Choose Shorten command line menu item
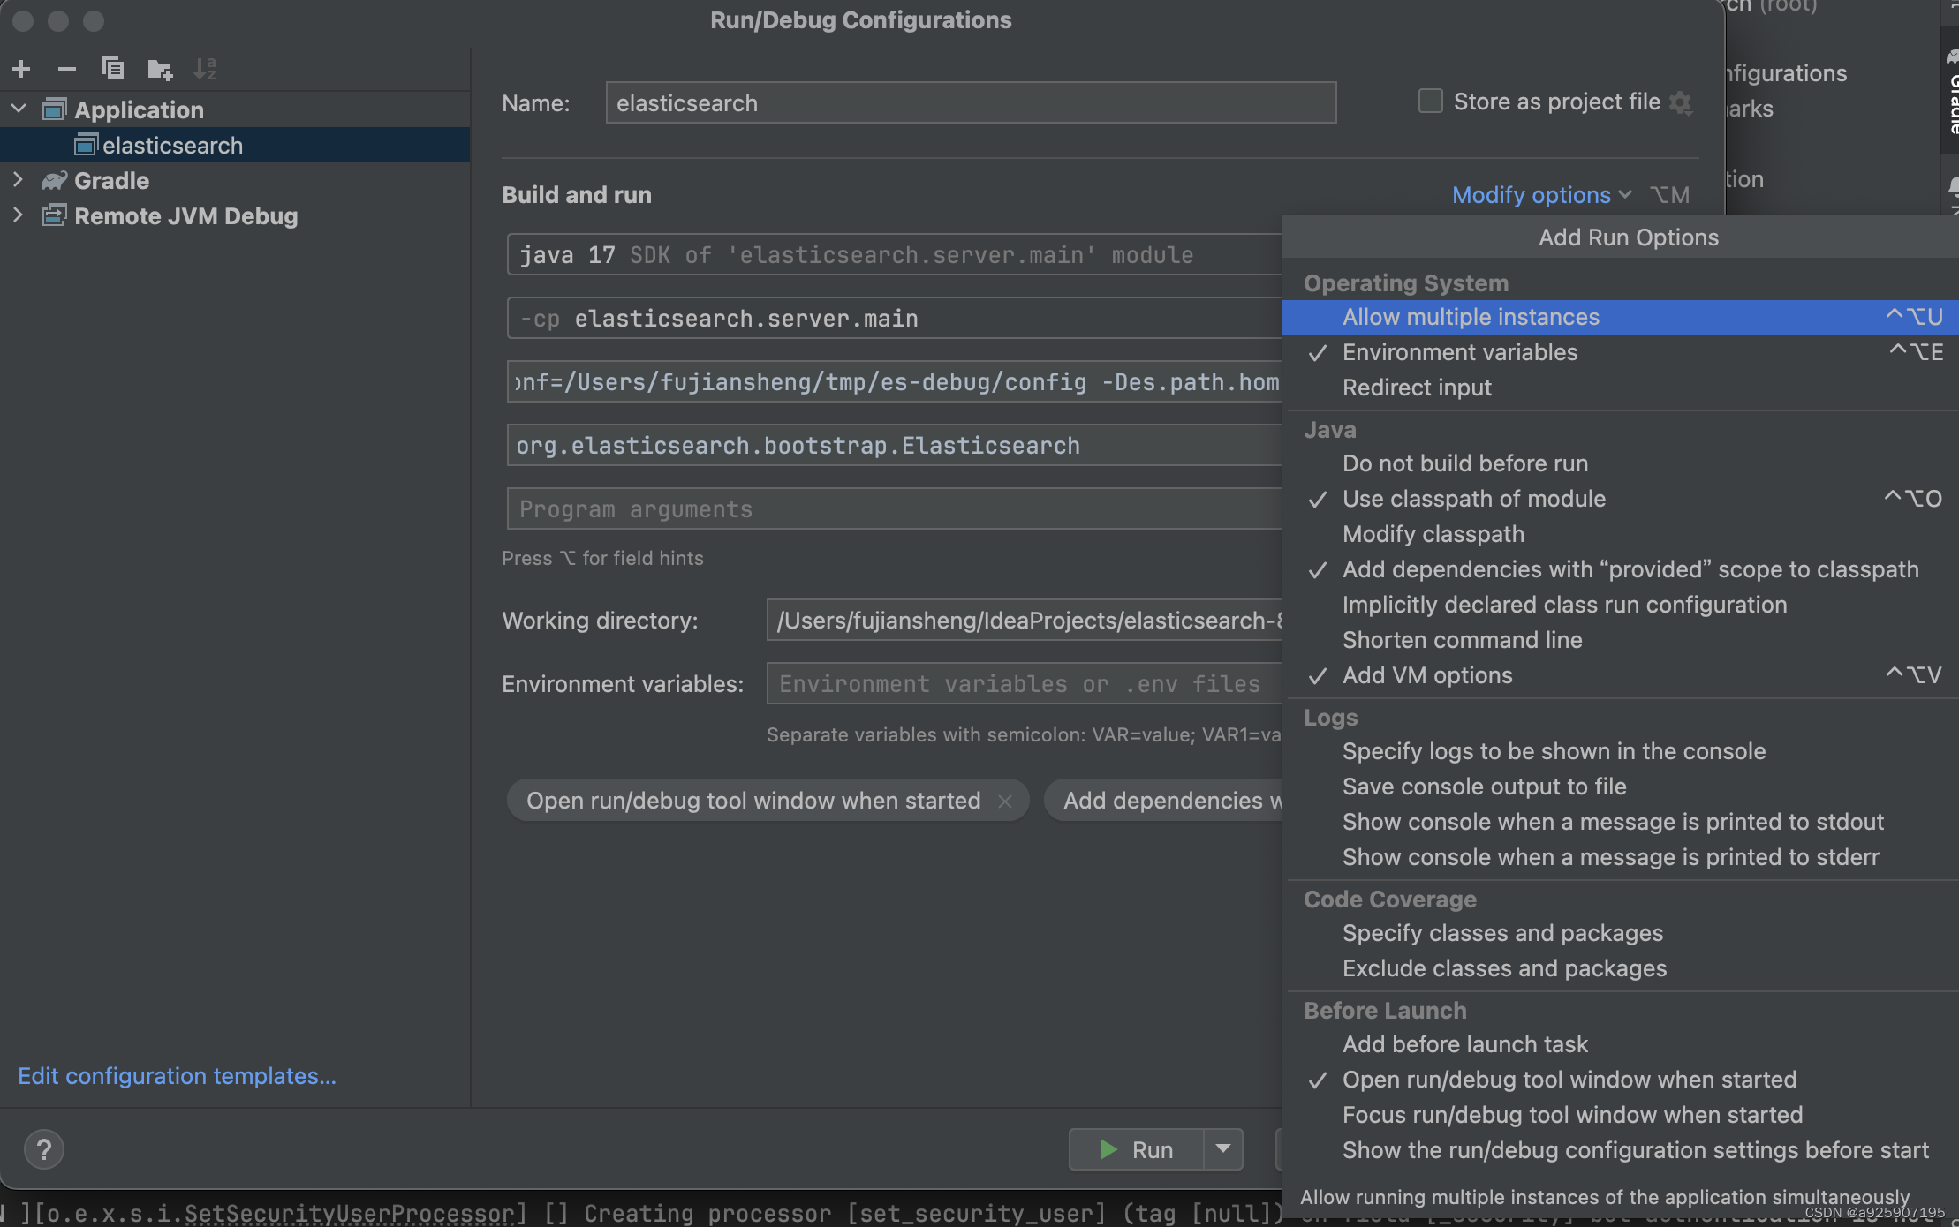1959x1227 pixels. [1462, 640]
